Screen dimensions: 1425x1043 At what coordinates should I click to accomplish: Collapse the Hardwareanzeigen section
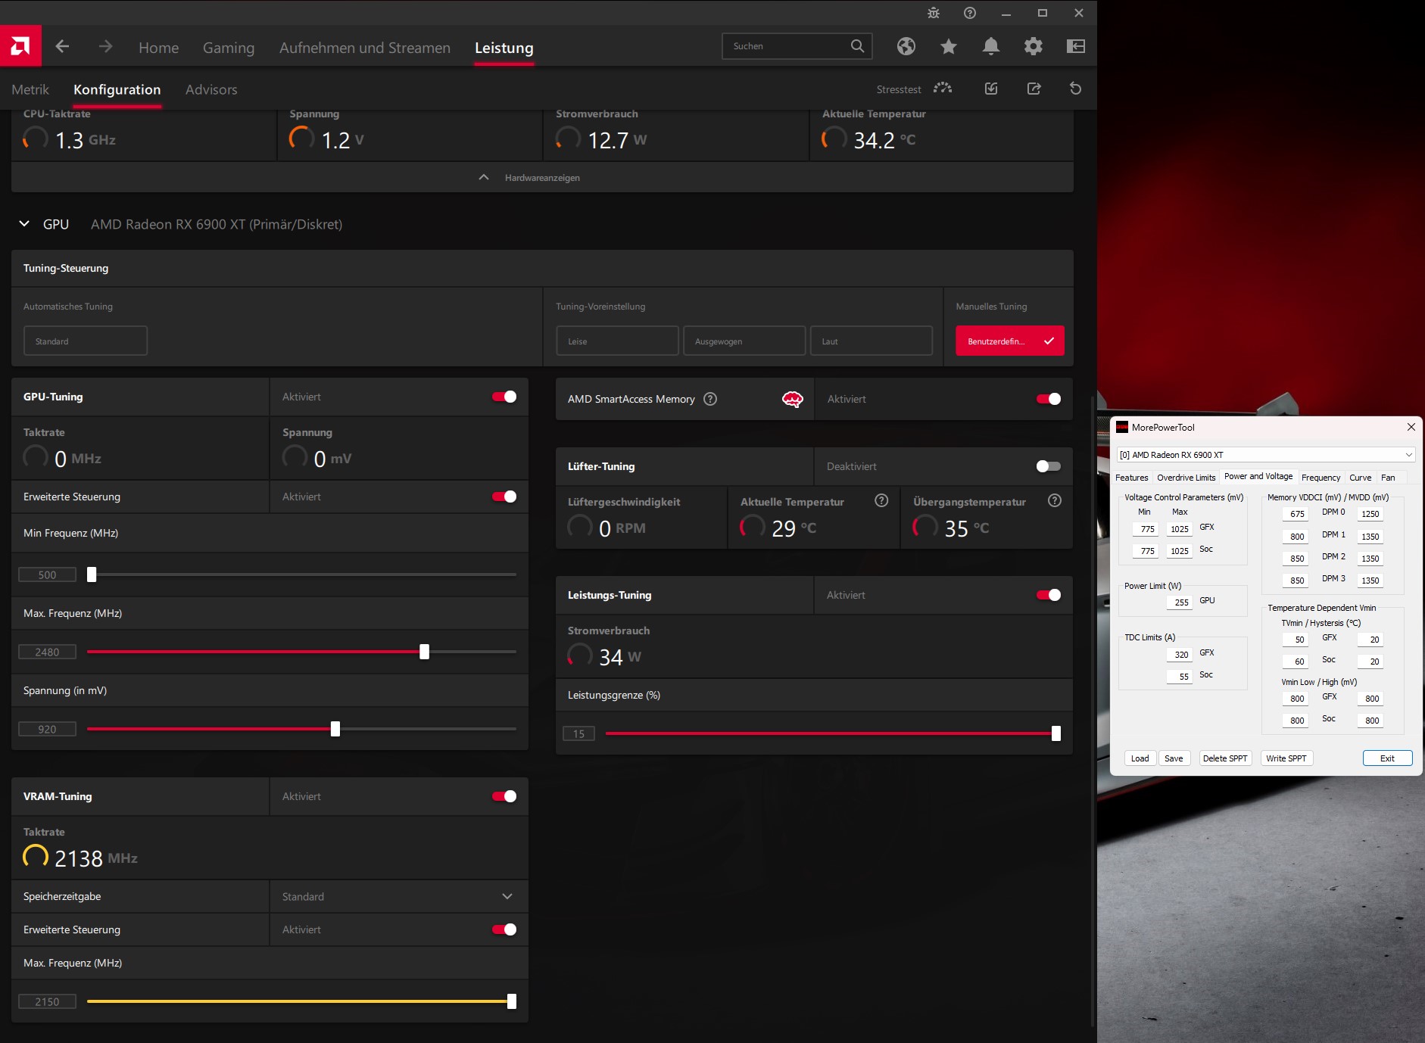click(542, 177)
